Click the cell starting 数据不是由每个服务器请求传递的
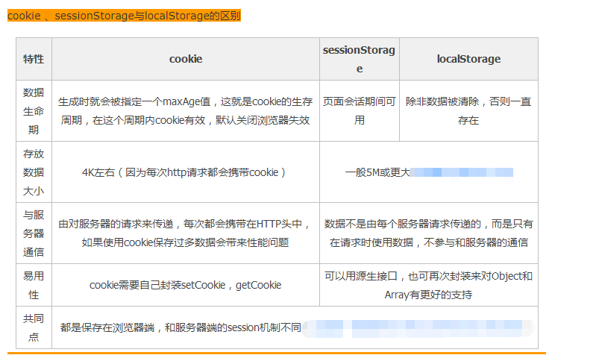The width and height of the screenshot is (596, 361). (429, 233)
